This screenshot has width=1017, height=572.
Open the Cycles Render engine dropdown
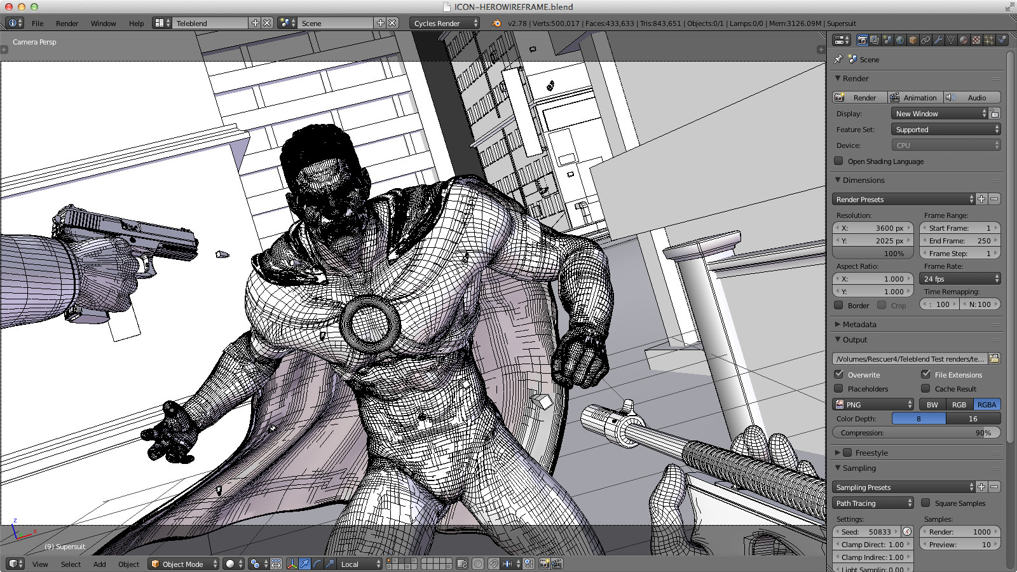pos(445,23)
